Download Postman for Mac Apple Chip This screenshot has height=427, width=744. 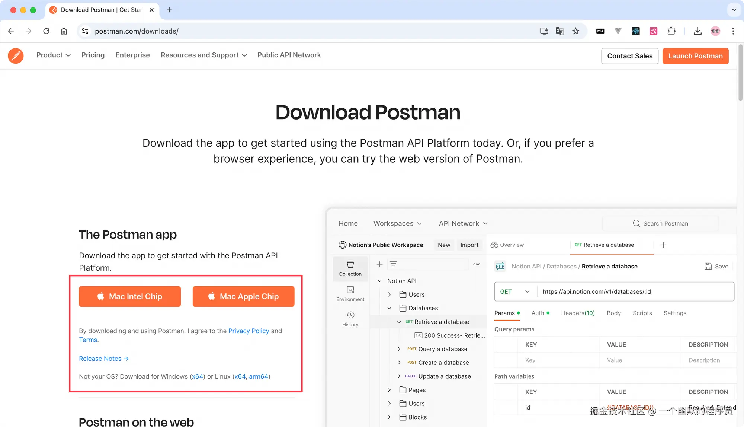tap(243, 296)
